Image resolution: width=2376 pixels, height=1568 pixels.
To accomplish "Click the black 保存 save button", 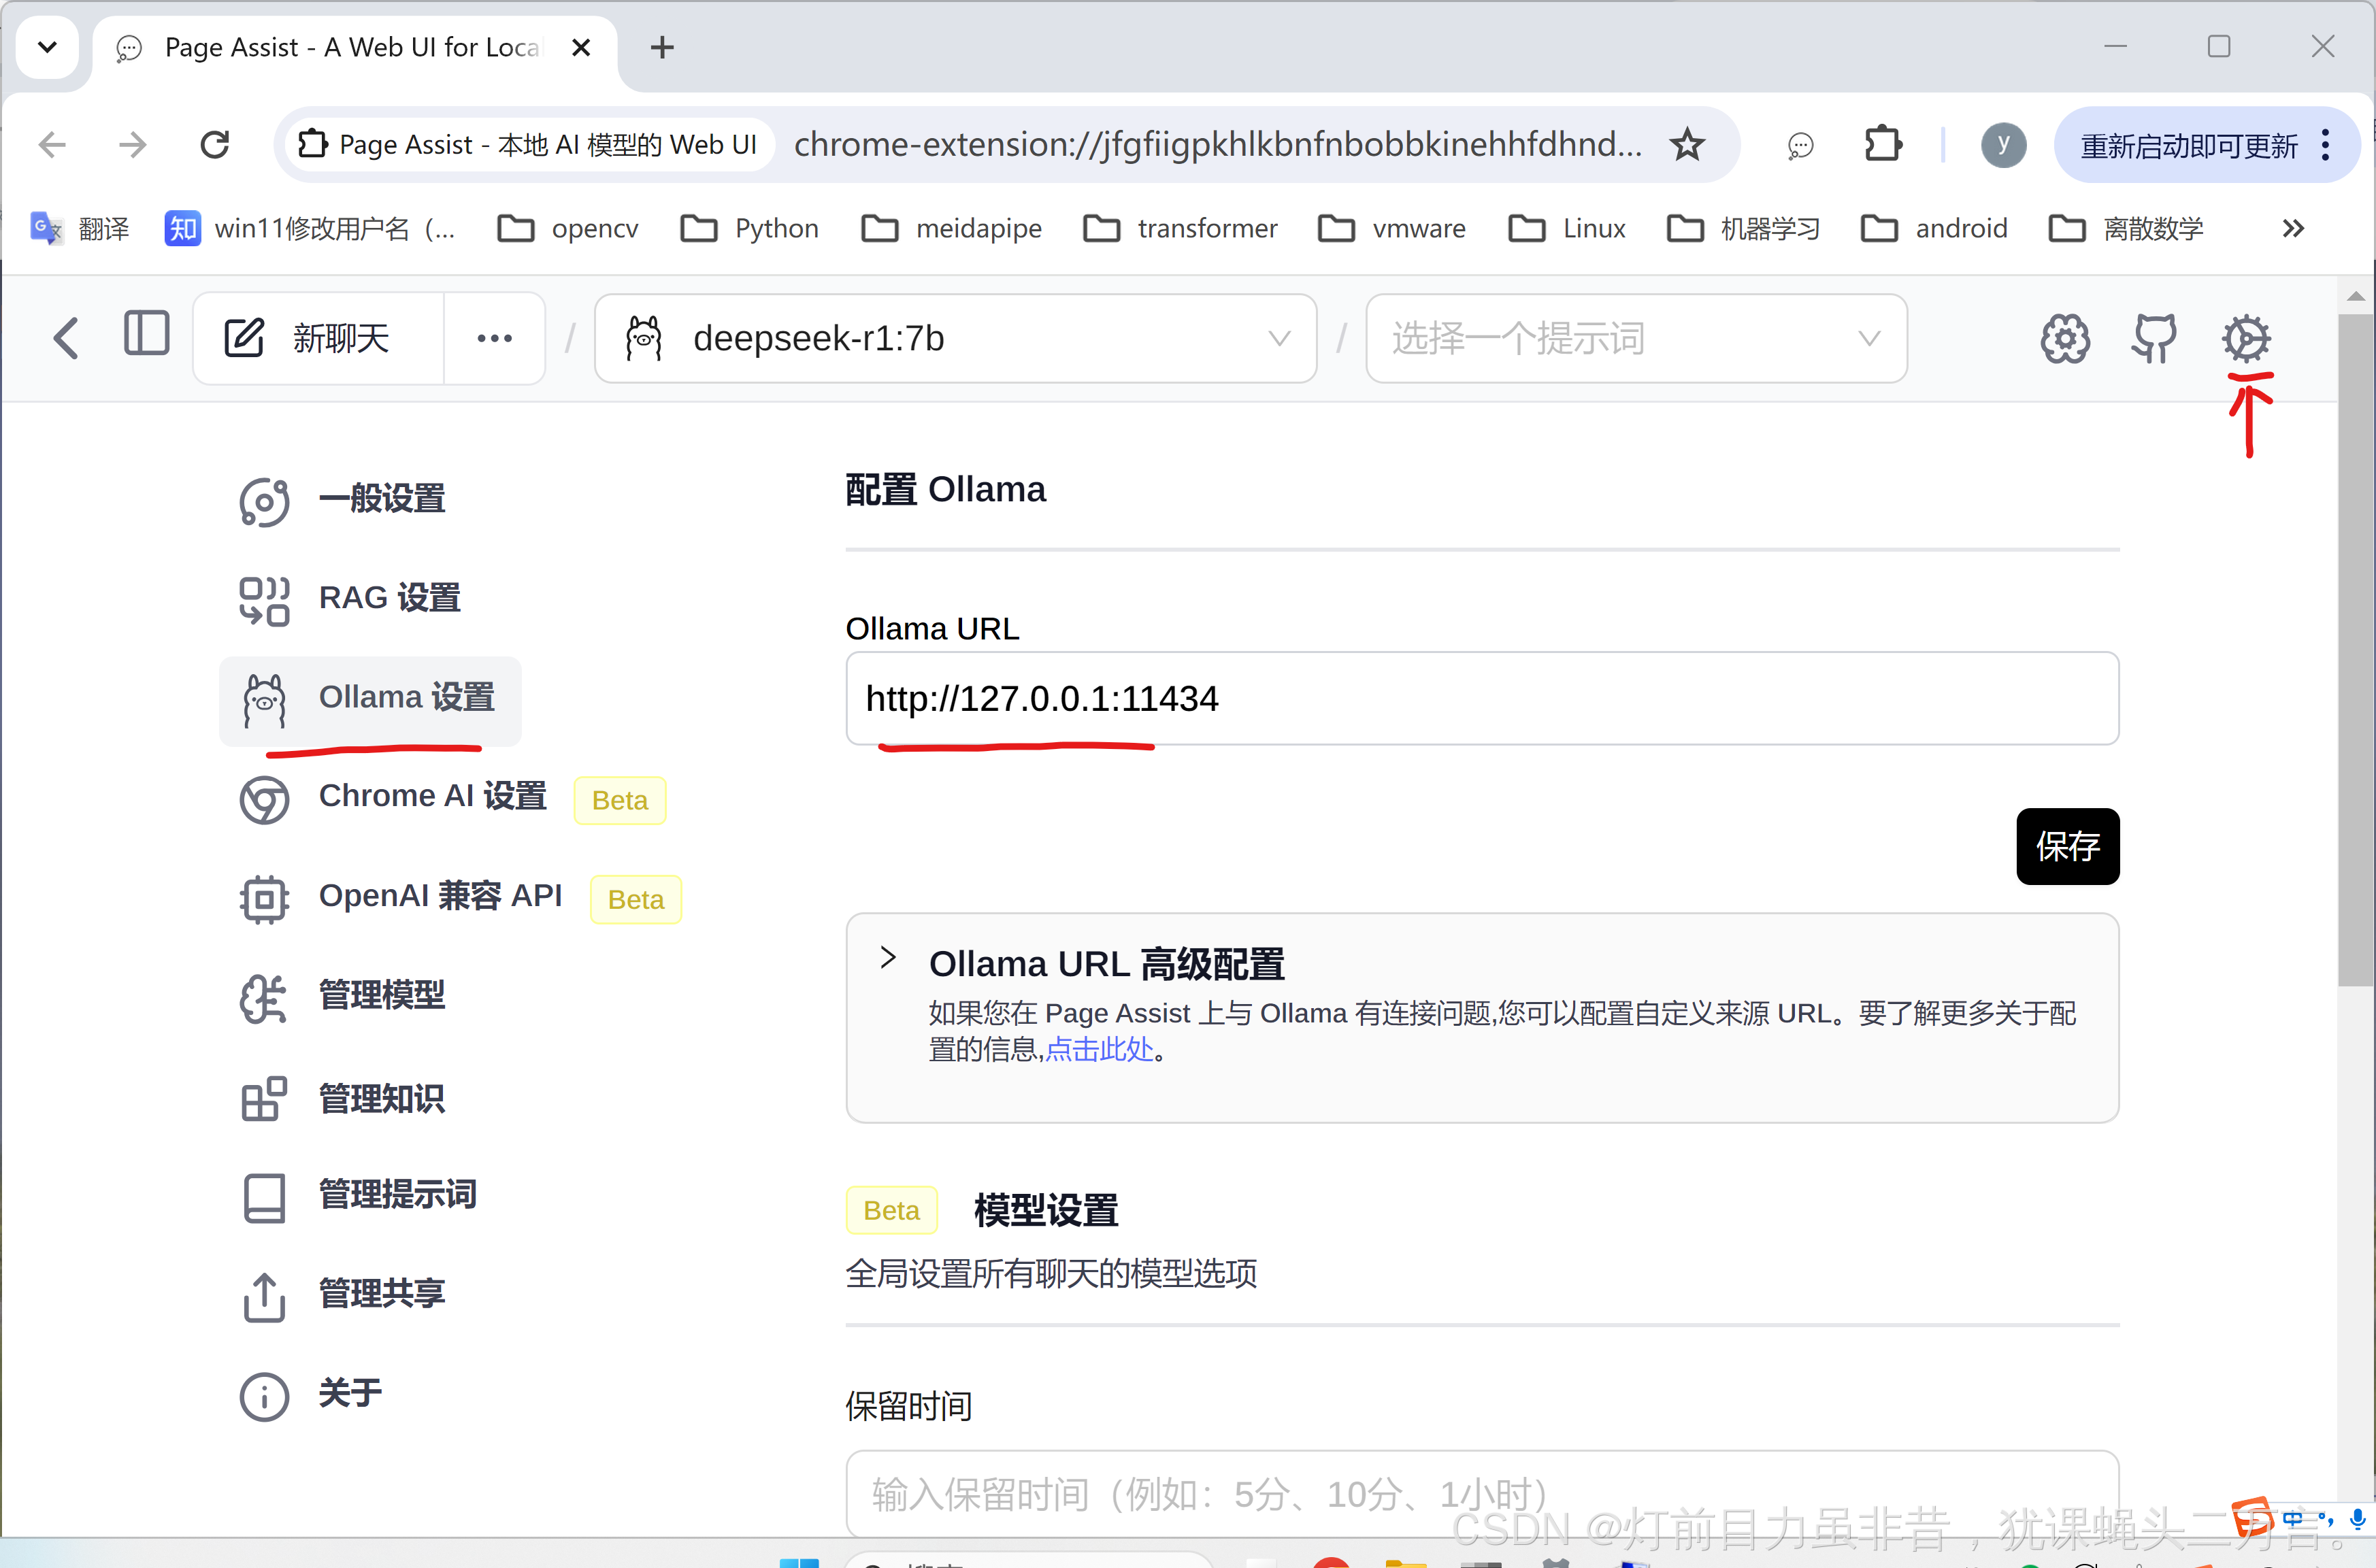I will [2067, 847].
